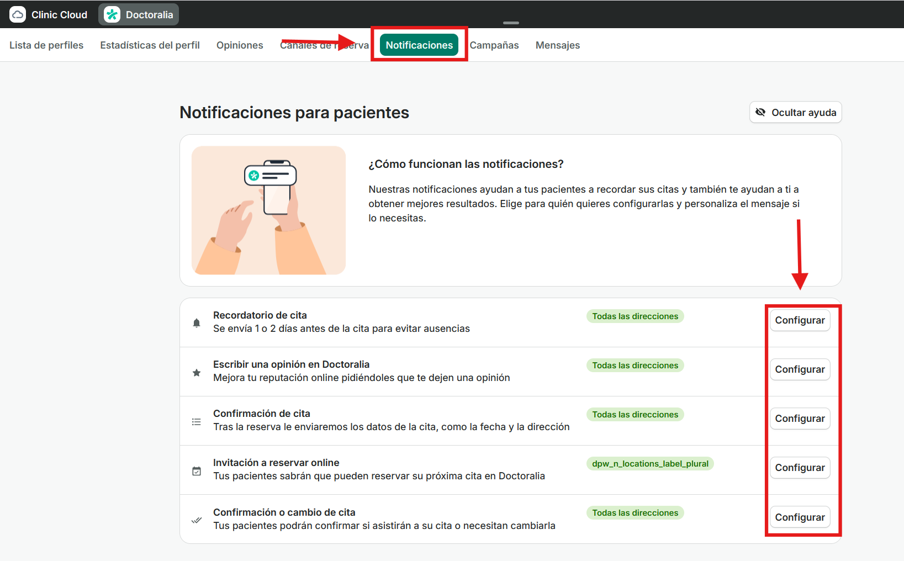The image size is (904, 561).
Task: Select the Notificaciones tab
Action: coord(419,45)
